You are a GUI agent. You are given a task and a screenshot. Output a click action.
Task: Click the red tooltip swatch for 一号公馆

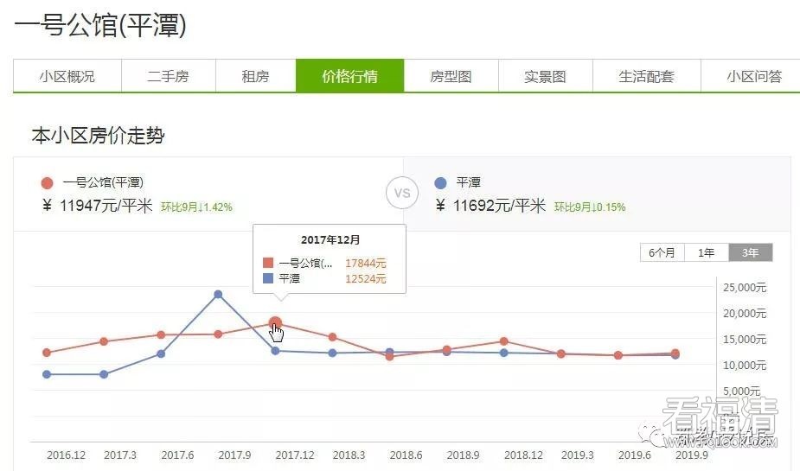click(x=268, y=263)
